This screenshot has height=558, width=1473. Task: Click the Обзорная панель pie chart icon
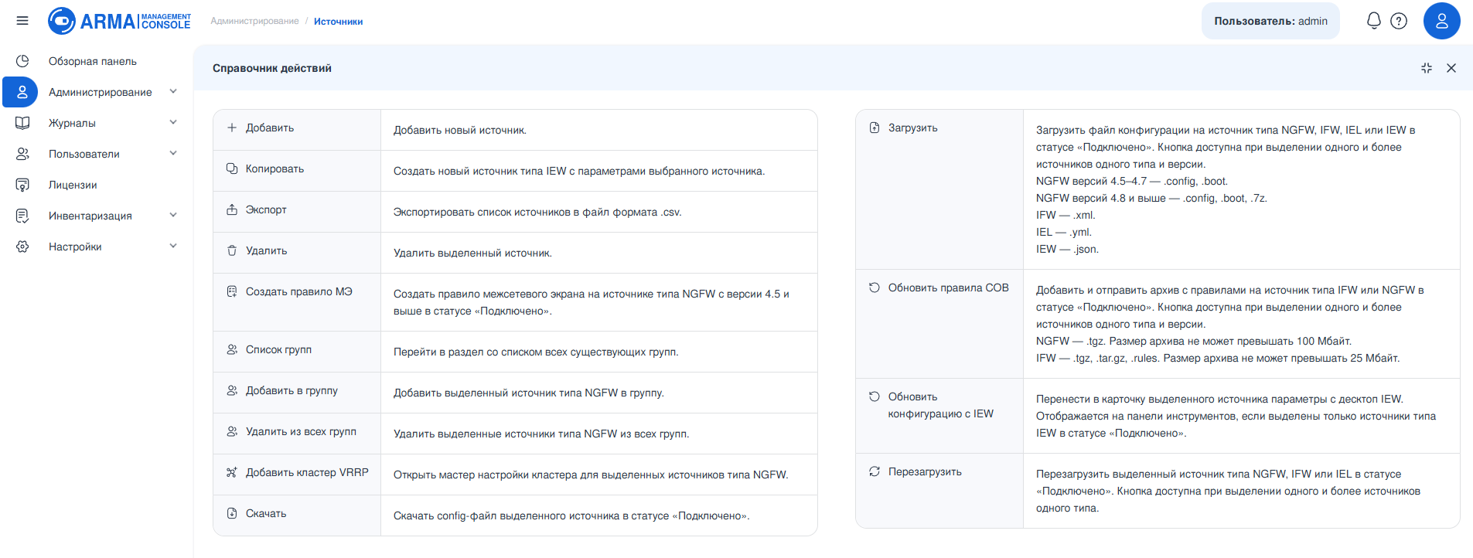click(x=22, y=61)
